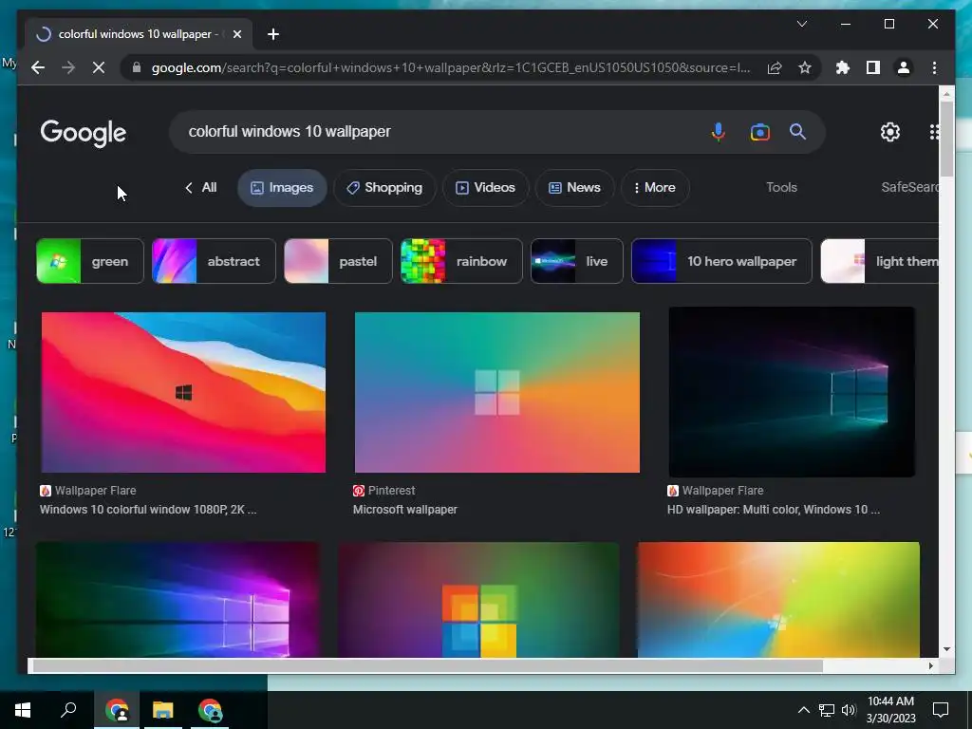Open the teal-orange Microsoft wallpaper thumbnail
Image resolution: width=972 pixels, height=729 pixels.
pos(497,392)
